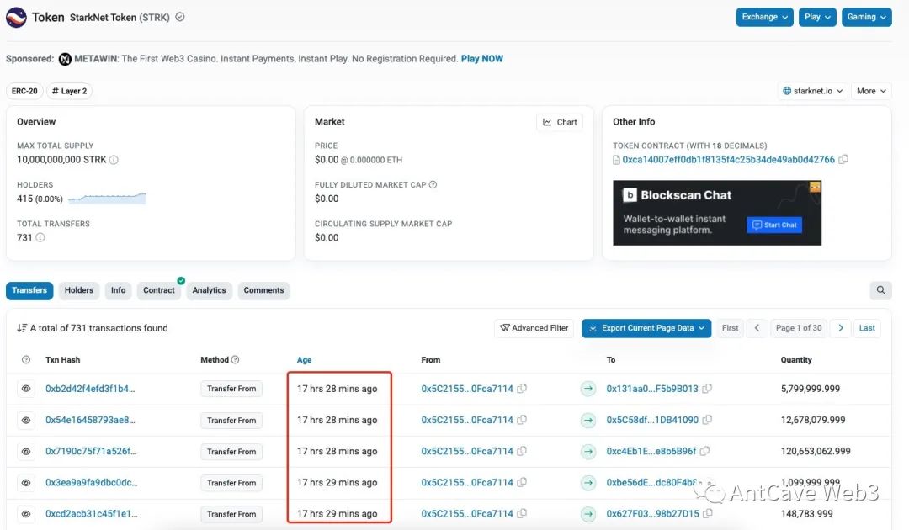
Task: Toggle eye preview for 0xb2d42f4efd3f1b4 transaction
Action: click(26, 389)
